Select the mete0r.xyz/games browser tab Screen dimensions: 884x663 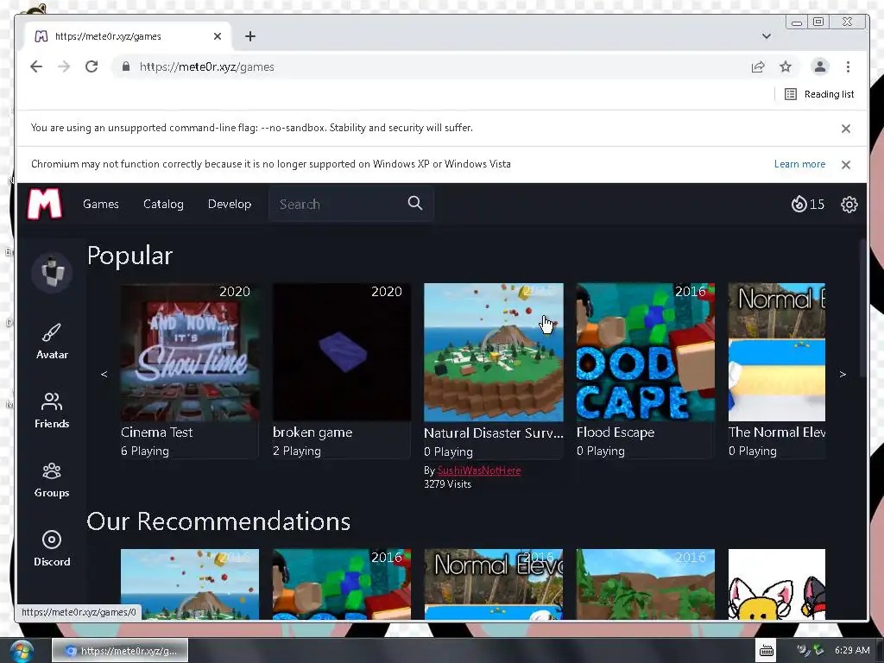128,36
